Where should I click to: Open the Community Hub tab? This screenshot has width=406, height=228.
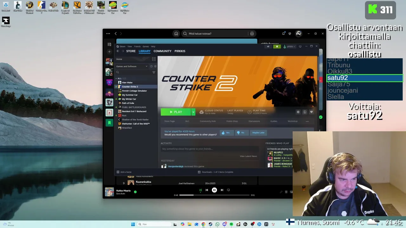point(207,121)
